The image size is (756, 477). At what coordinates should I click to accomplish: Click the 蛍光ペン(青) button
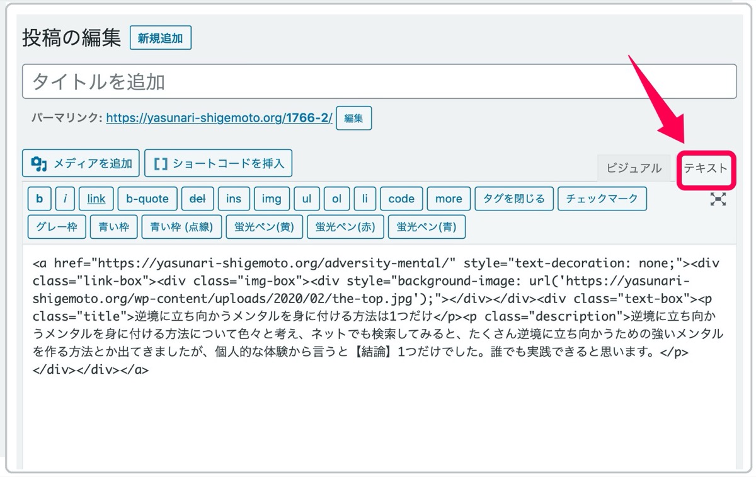(427, 227)
